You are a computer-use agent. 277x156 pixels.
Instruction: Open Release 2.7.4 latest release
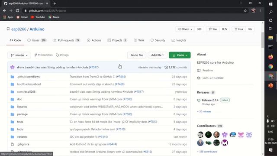click(x=210, y=100)
